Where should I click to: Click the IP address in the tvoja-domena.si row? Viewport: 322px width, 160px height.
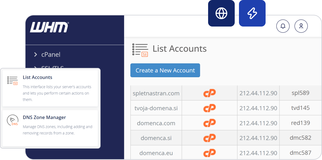click(258, 108)
